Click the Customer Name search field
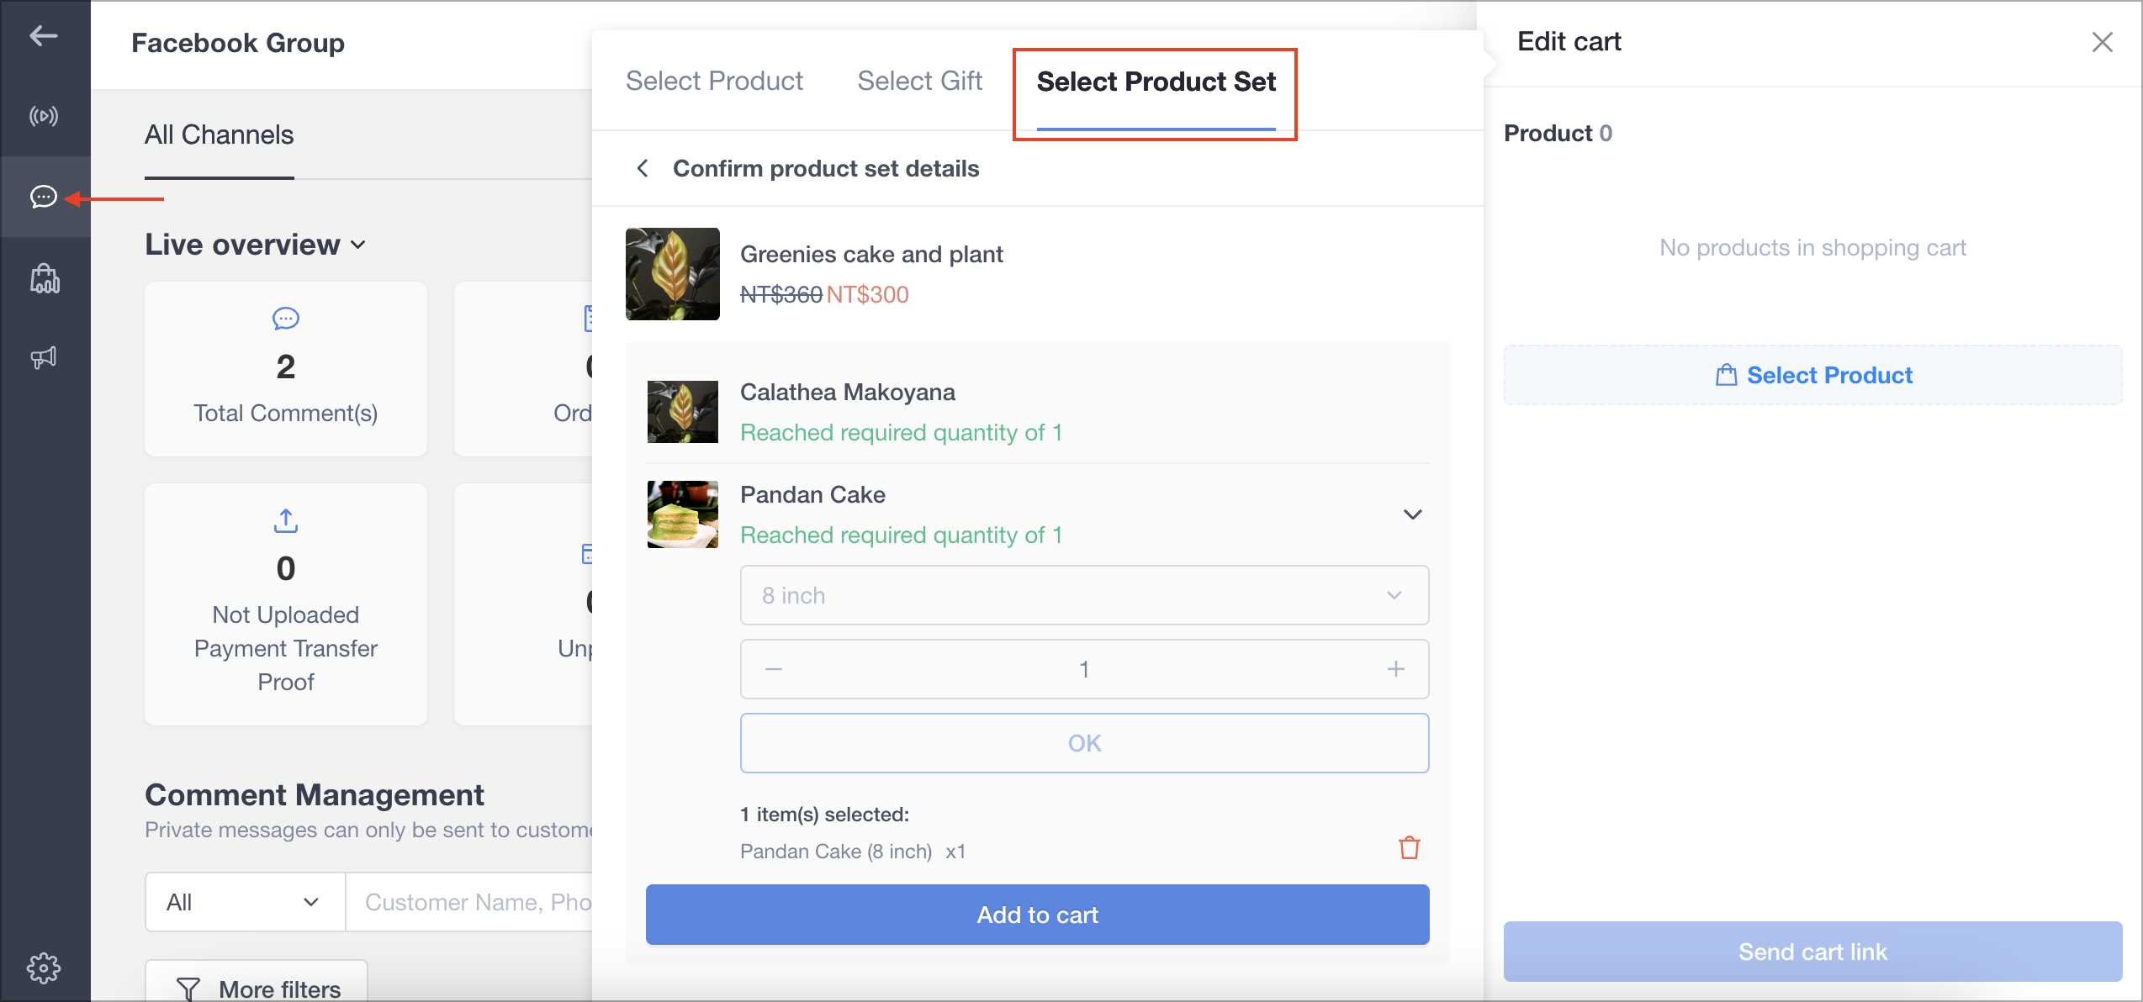Screen dimensions: 2143x1002 tap(476, 902)
